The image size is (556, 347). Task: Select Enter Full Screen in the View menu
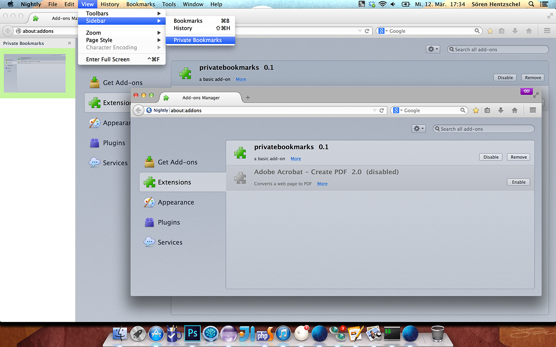[122, 59]
